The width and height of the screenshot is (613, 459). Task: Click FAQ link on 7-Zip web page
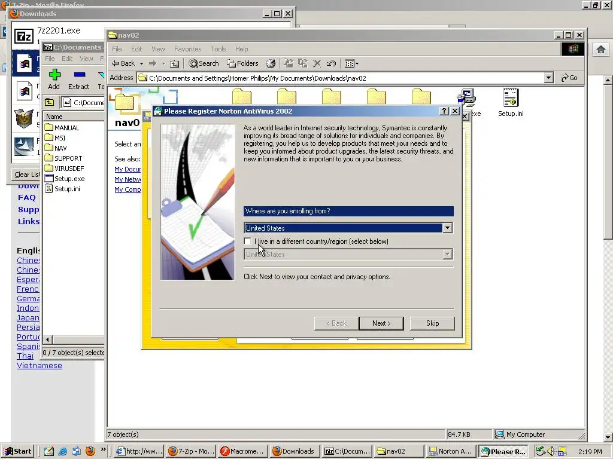tap(26, 197)
